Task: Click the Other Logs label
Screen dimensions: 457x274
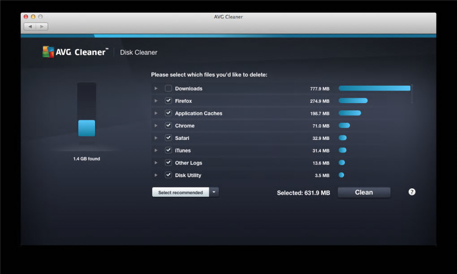Action: (188, 163)
